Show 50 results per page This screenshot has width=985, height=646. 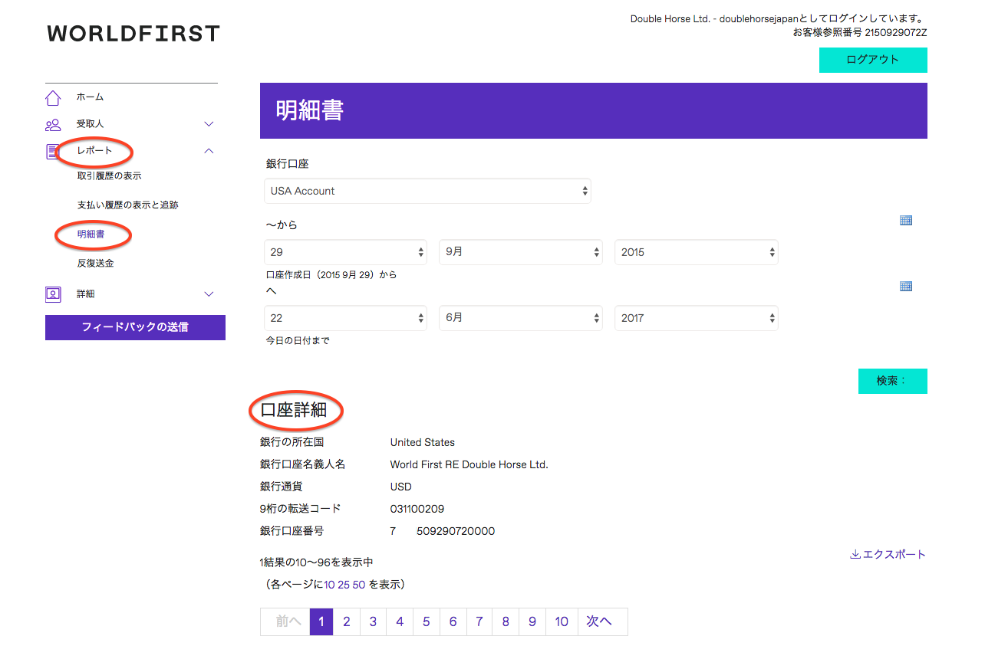pyautogui.click(x=358, y=585)
